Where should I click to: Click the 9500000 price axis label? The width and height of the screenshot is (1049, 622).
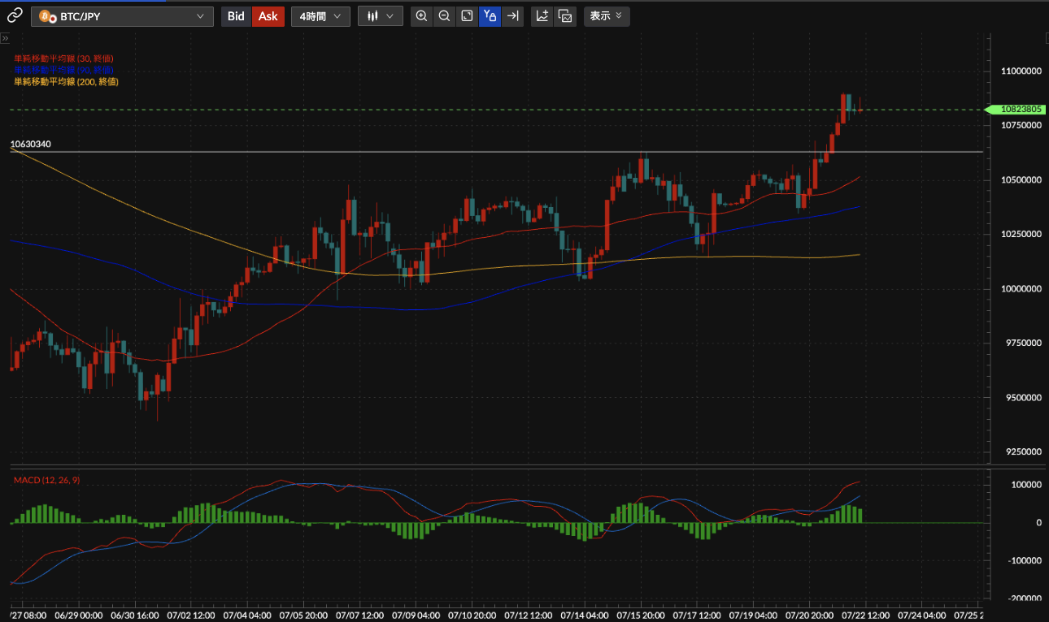[1022, 398]
